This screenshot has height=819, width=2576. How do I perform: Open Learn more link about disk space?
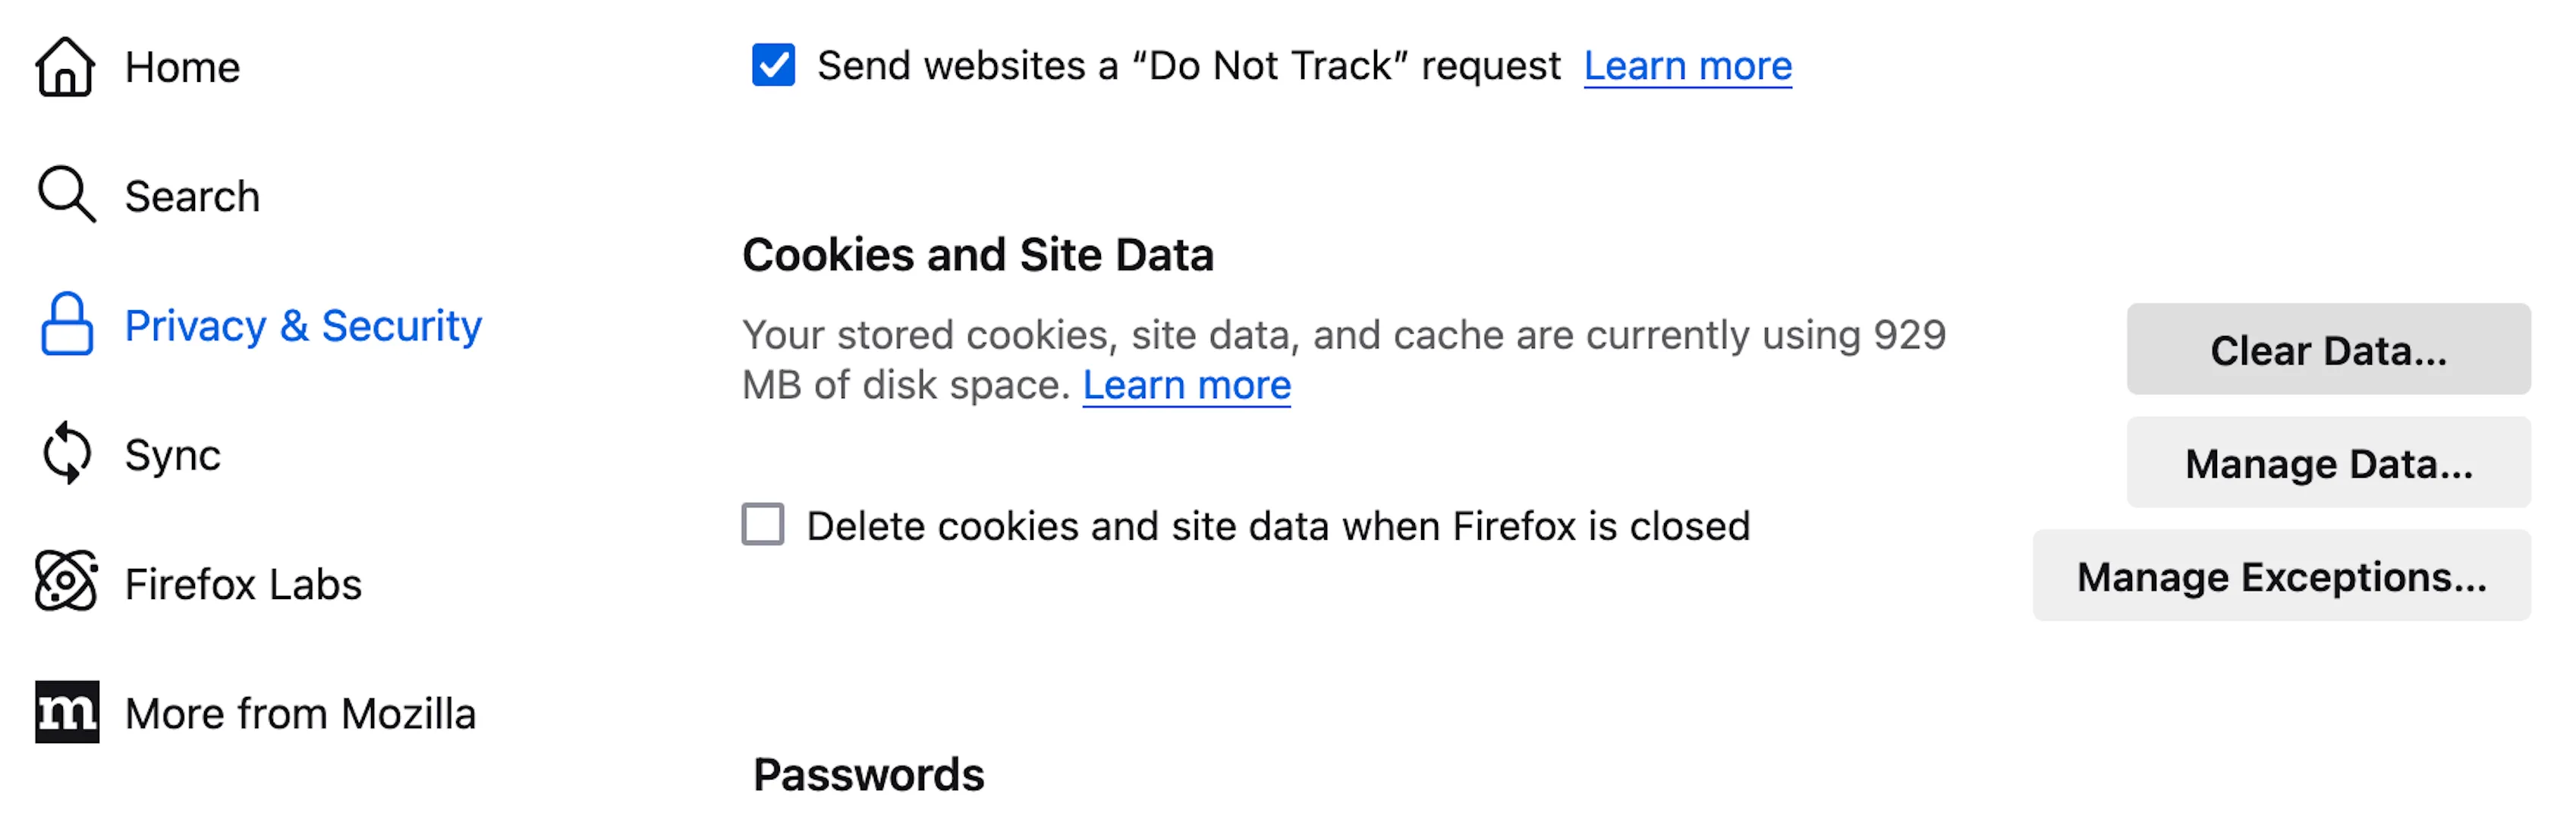[x=1186, y=385]
